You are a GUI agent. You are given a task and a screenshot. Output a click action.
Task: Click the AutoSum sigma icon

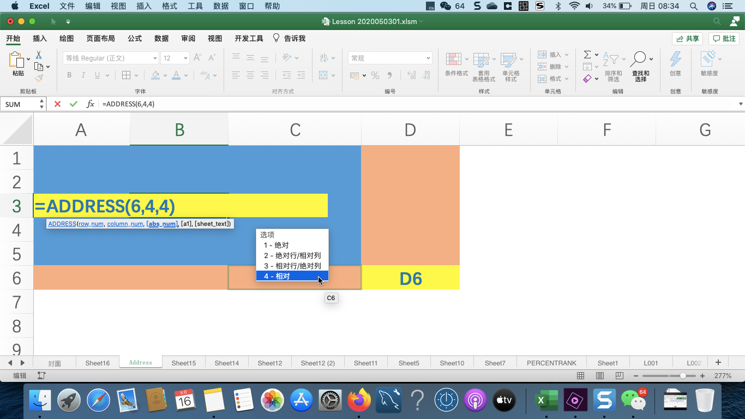[x=587, y=55]
